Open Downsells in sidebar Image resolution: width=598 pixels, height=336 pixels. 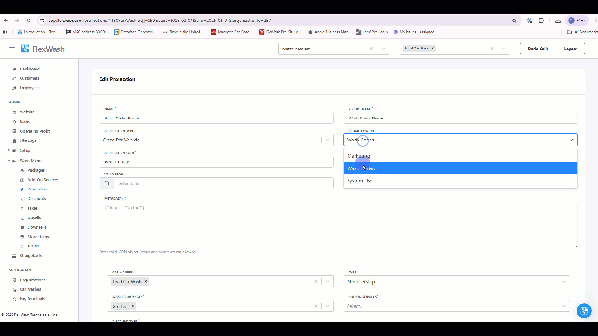(x=37, y=227)
